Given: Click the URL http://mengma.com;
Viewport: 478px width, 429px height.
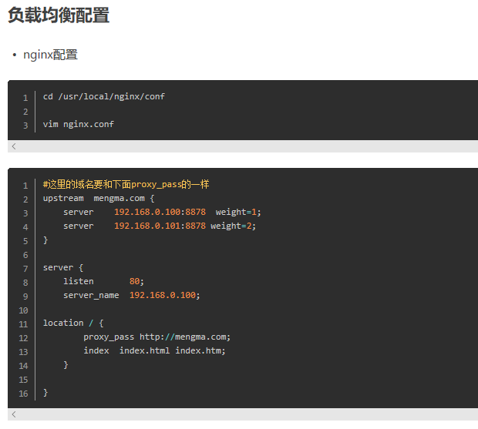Looking at the screenshot, I should pyautogui.click(x=185, y=337).
